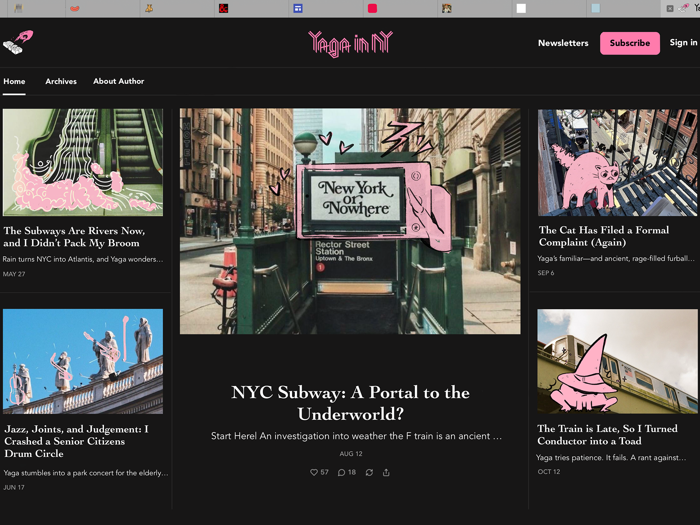This screenshot has width=700, height=525.
Task: Switch to the browser tab with orange figure favicon
Action: [x=149, y=8]
